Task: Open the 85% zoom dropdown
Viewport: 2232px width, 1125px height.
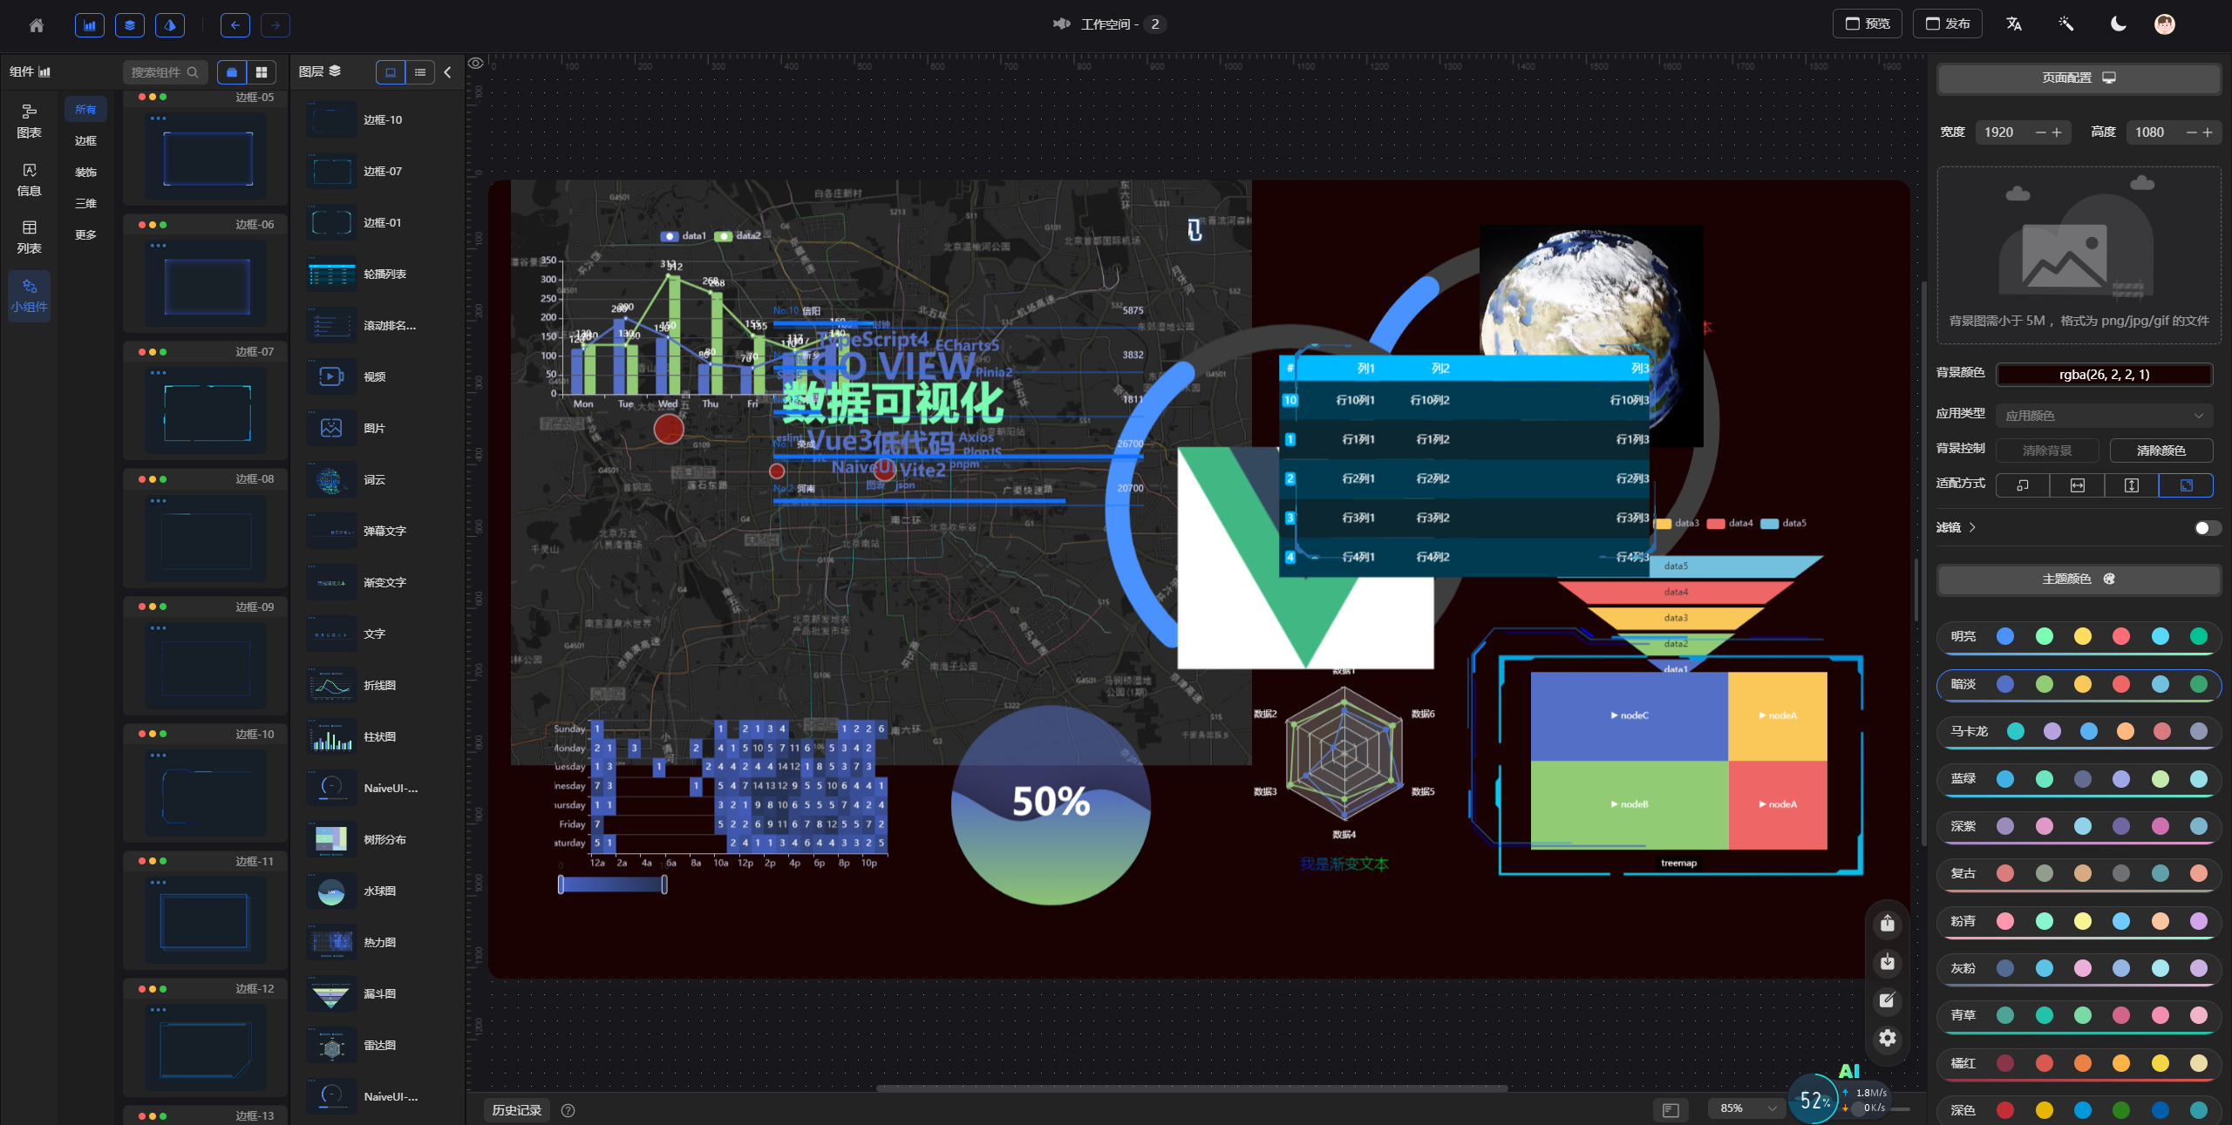Action: click(1747, 1108)
